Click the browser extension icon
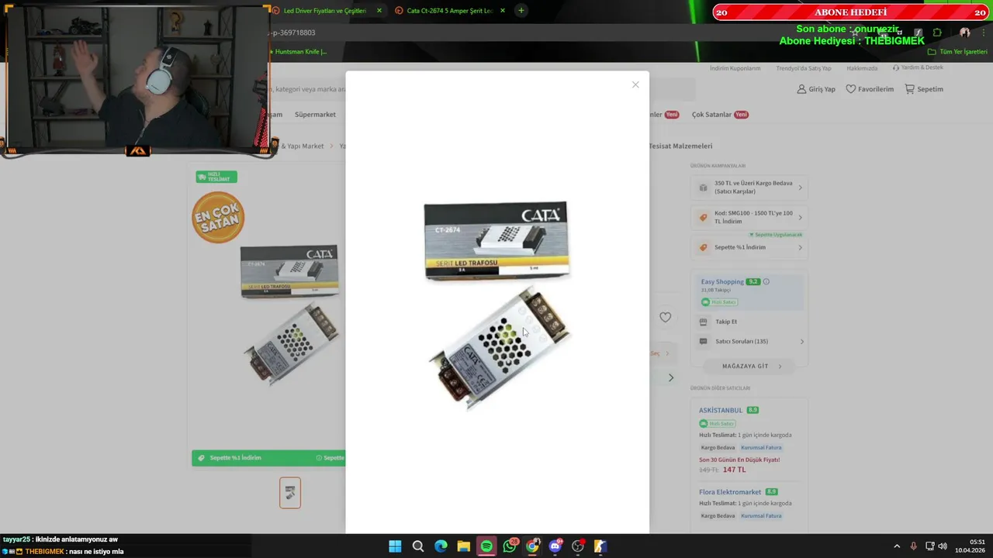993x558 pixels. [937, 33]
